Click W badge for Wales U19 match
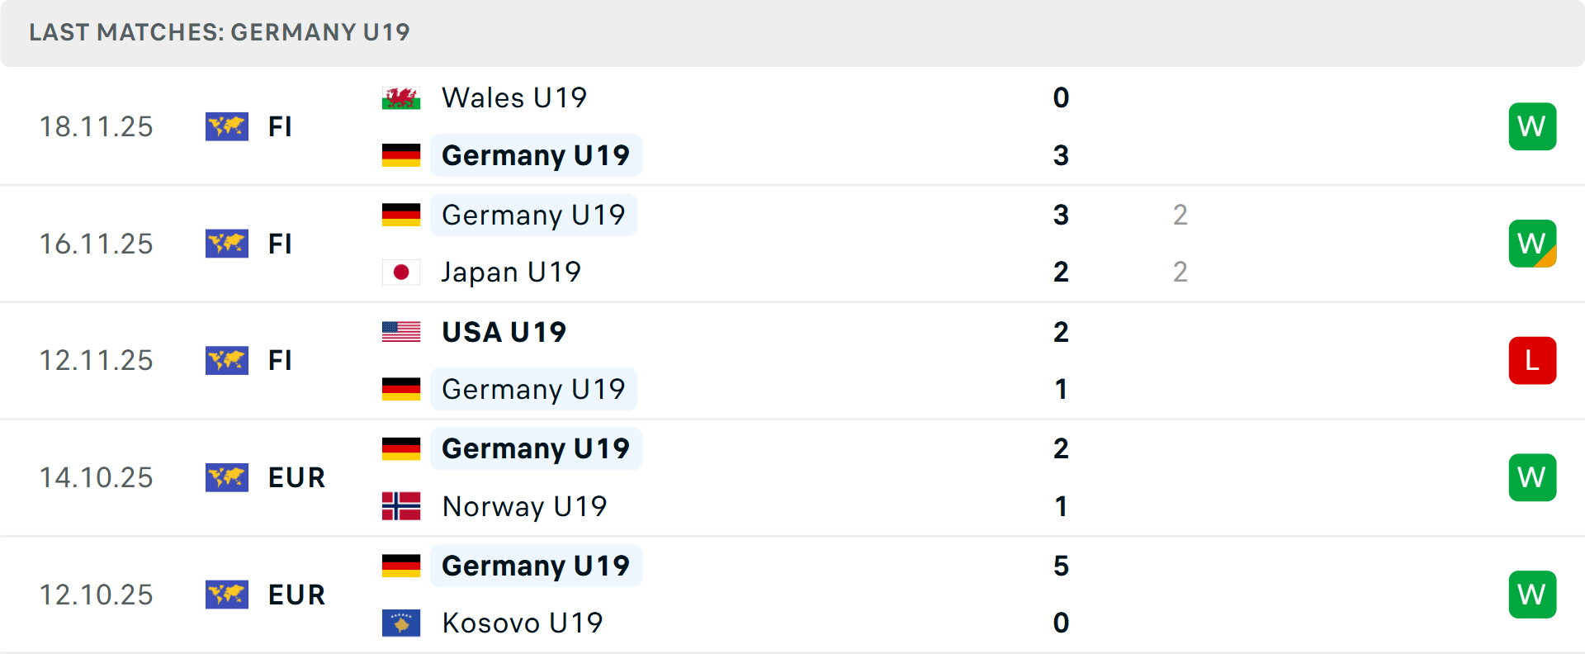The image size is (1585, 654). 1532,127
